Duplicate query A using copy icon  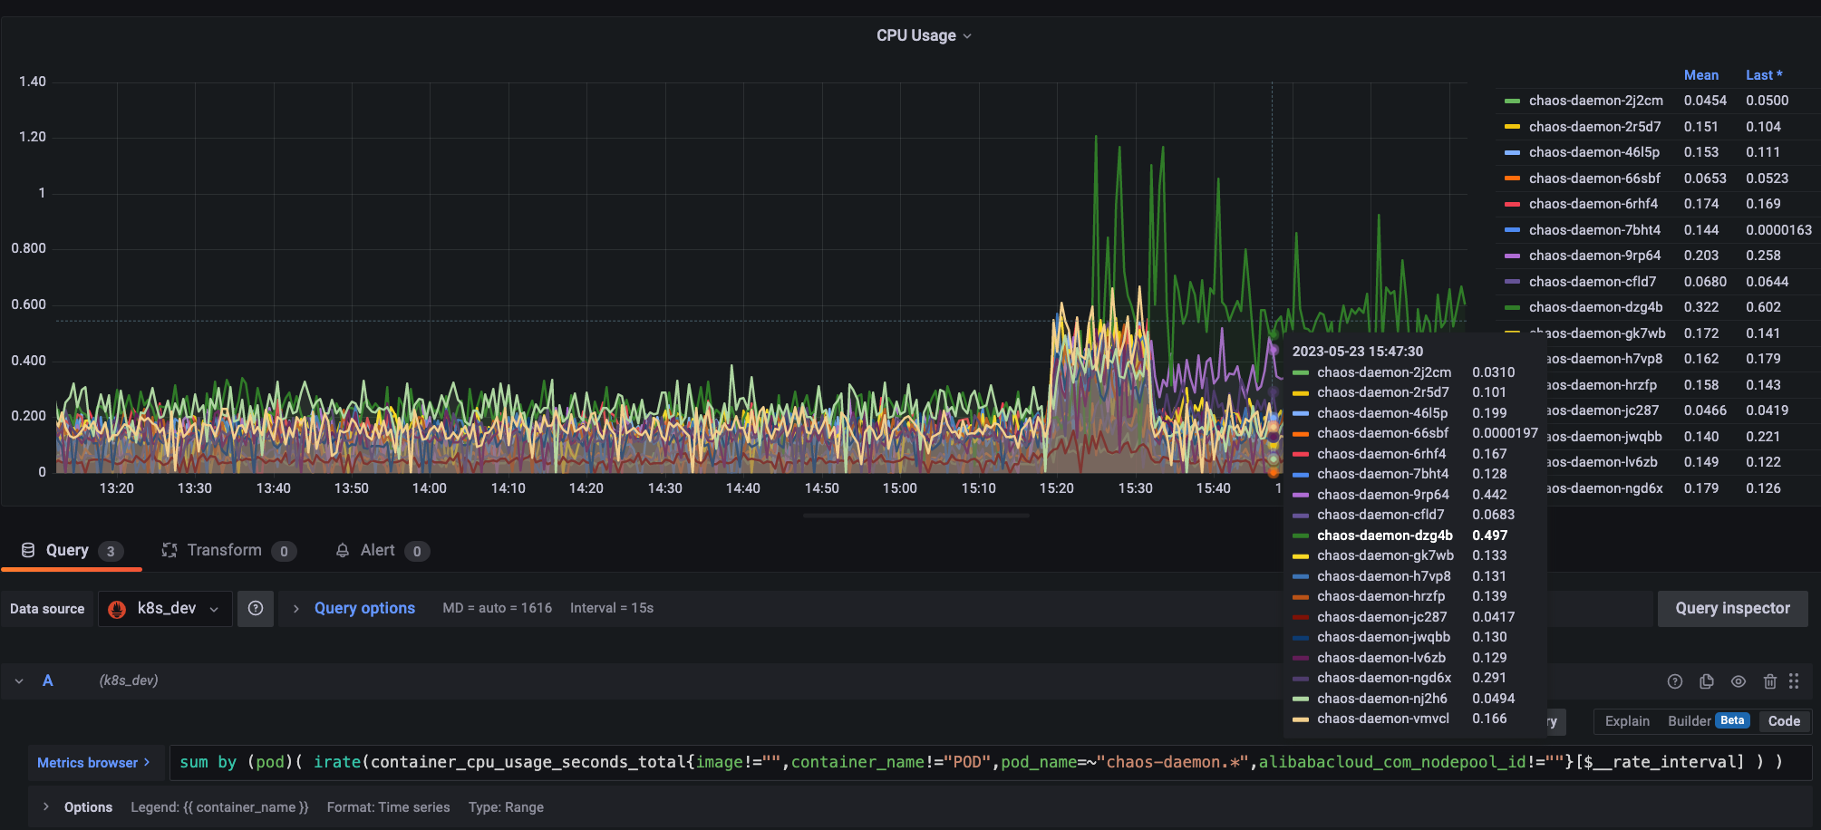pos(1707,681)
